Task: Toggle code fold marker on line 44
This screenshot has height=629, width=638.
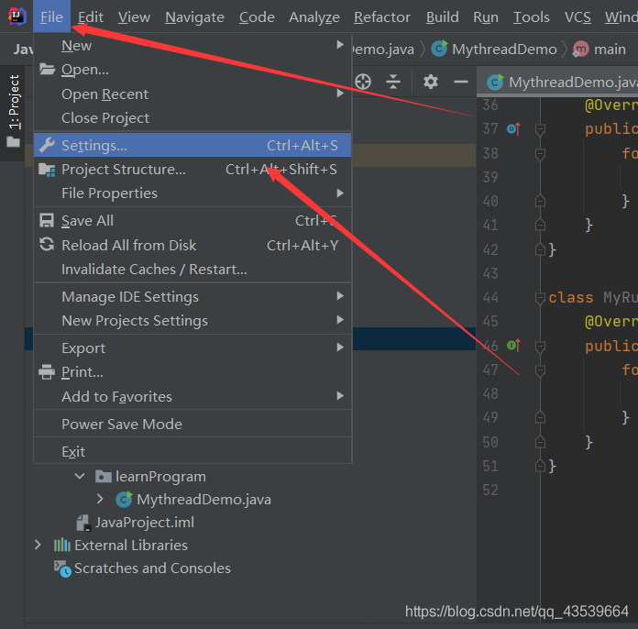Action: pyautogui.click(x=540, y=298)
